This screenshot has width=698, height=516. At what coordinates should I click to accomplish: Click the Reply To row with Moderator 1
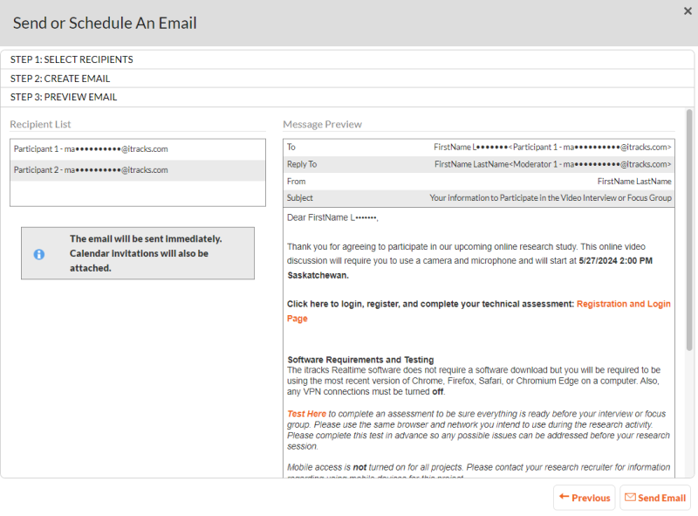(x=478, y=164)
